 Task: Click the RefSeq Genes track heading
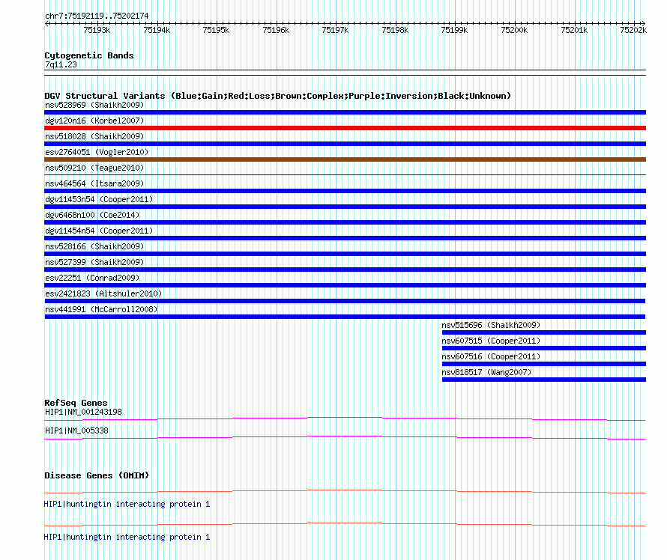76,403
